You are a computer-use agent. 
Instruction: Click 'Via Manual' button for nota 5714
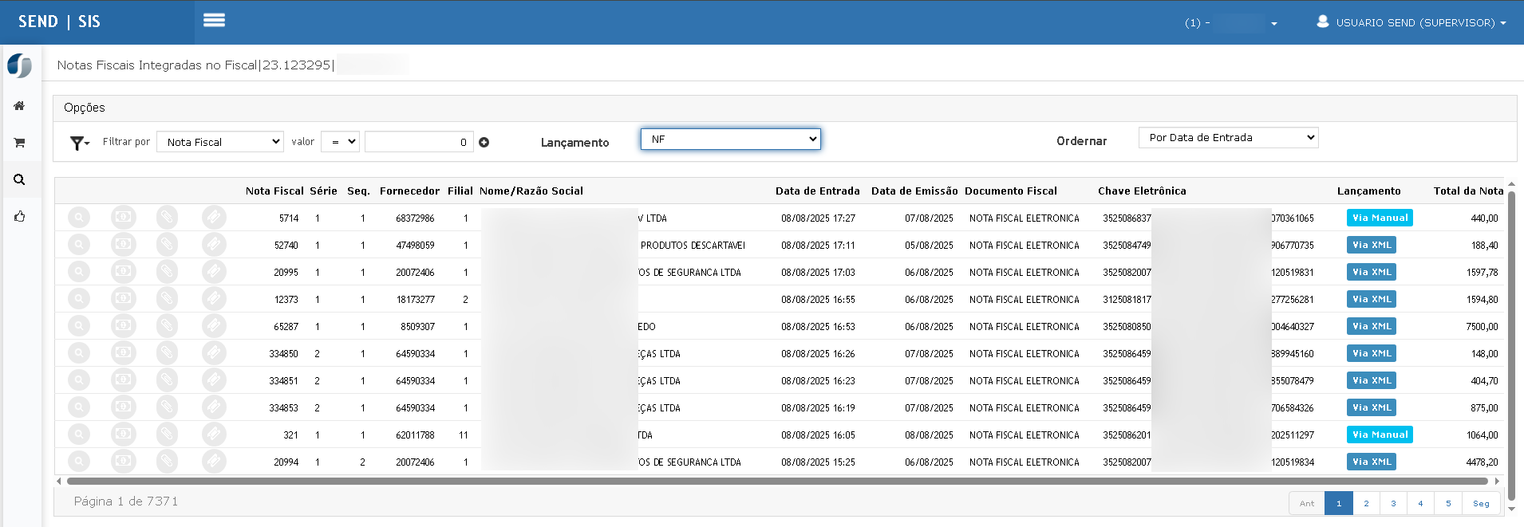1380,218
